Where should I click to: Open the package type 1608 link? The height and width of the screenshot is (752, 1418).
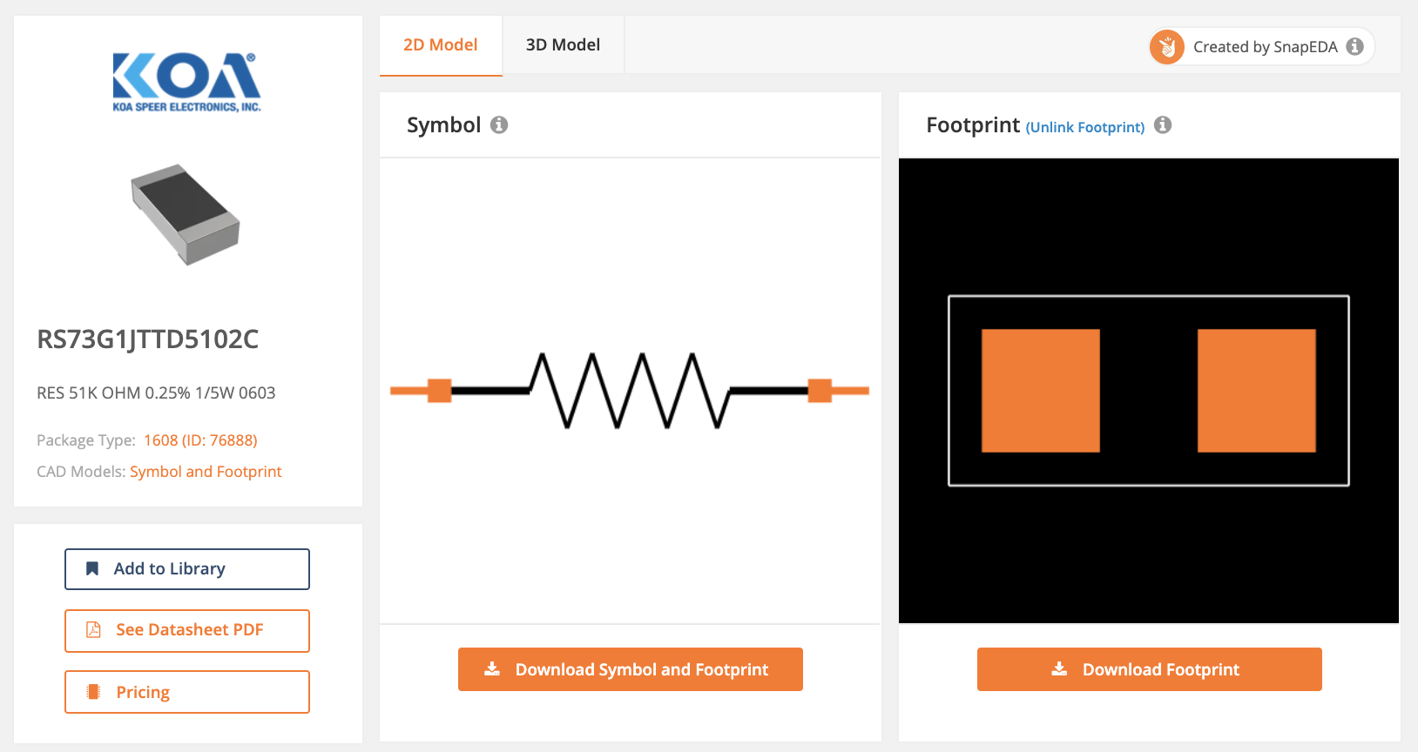(199, 440)
